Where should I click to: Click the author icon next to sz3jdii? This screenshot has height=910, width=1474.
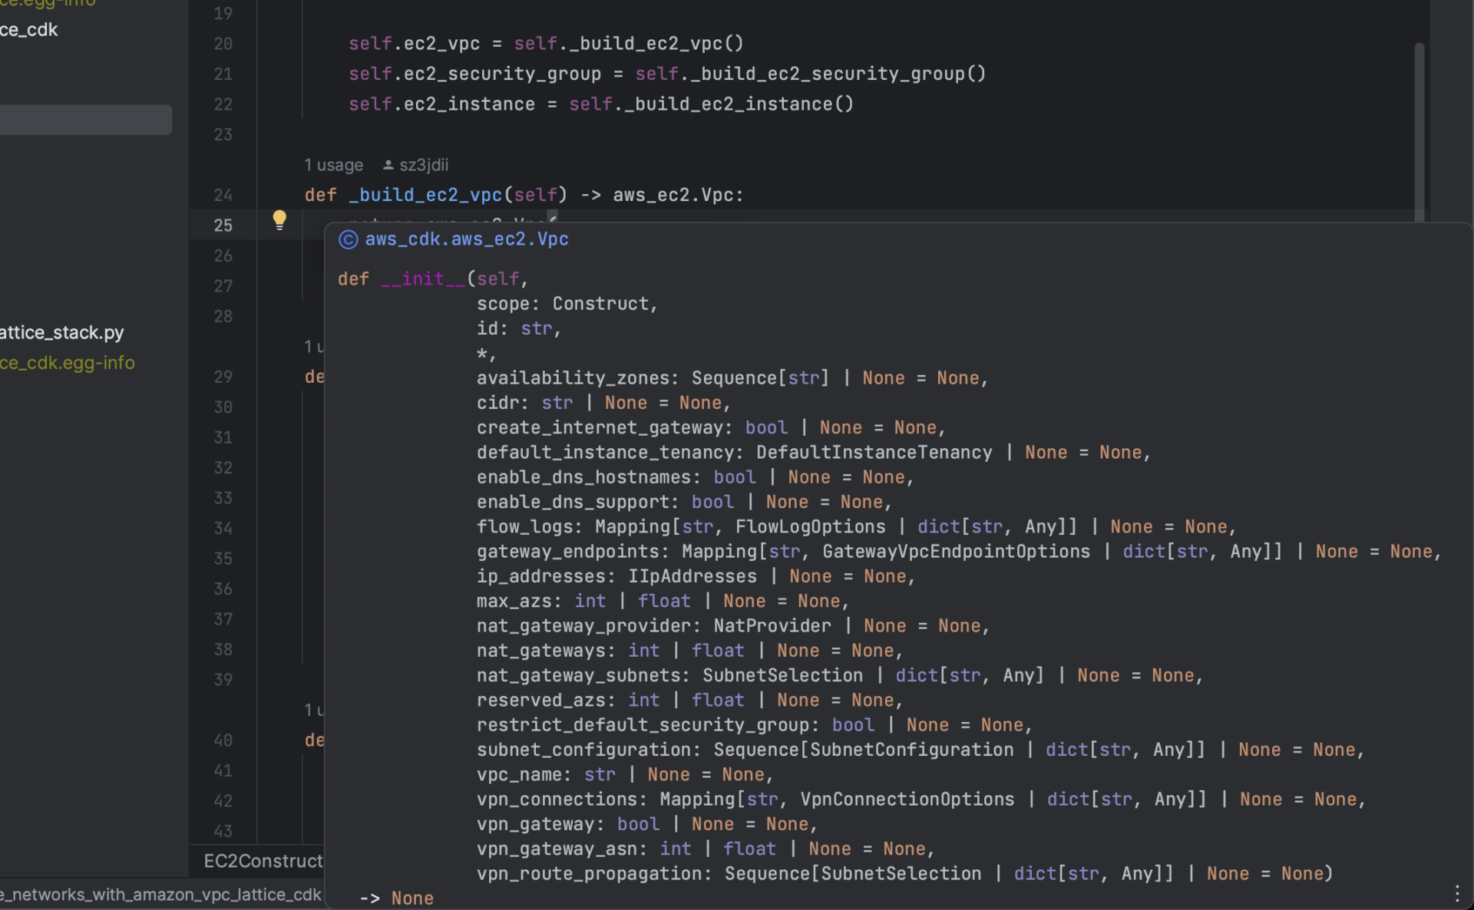click(x=388, y=164)
